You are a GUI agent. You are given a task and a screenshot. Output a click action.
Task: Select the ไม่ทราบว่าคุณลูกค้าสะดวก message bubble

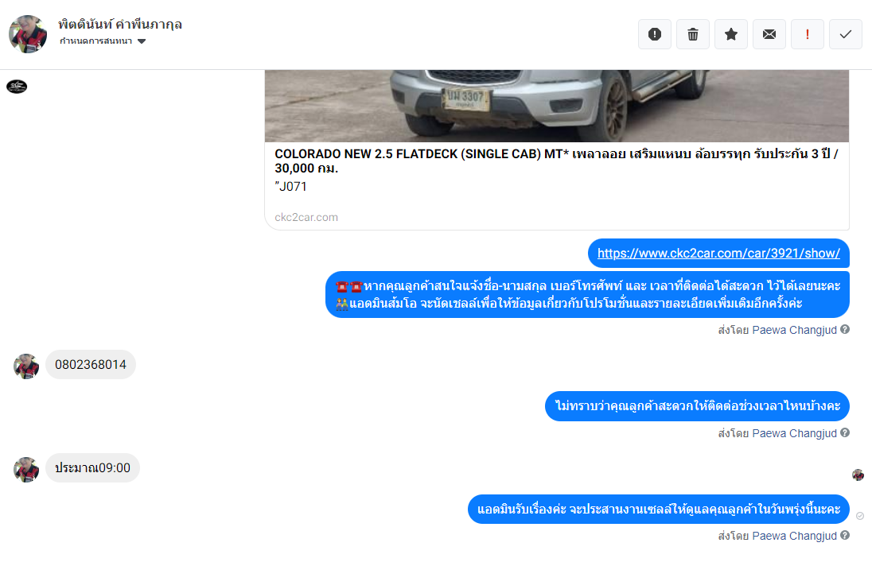click(698, 406)
